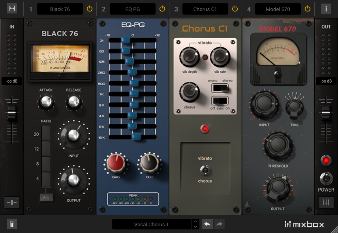Click the rack width icon in the top-left corner

click(11, 8)
